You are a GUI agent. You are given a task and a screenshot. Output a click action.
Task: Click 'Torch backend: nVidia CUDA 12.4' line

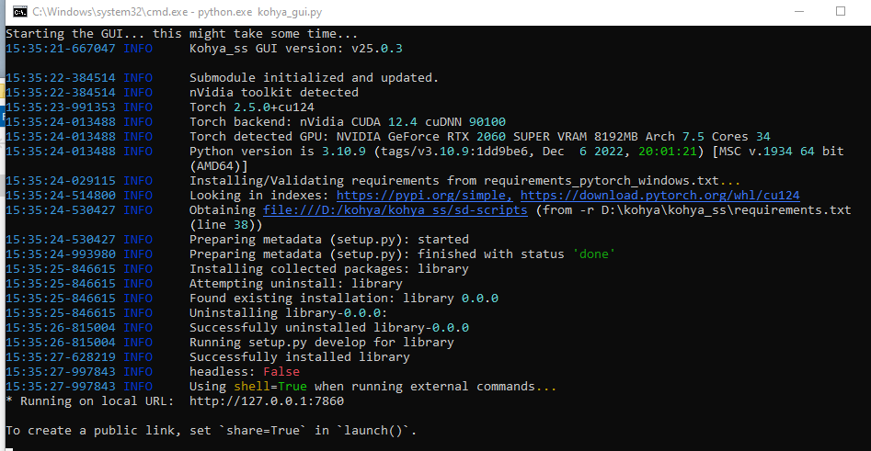(x=347, y=122)
